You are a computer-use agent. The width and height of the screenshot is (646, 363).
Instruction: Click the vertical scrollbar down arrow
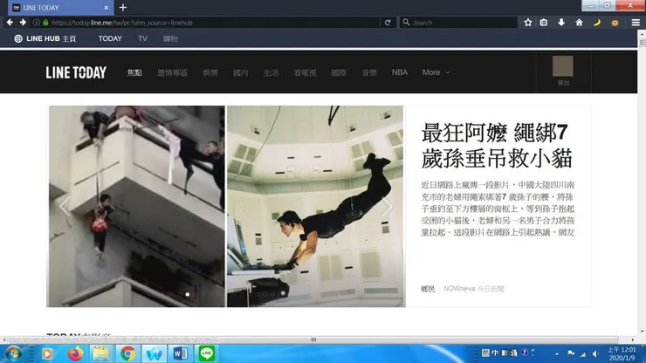click(642, 331)
